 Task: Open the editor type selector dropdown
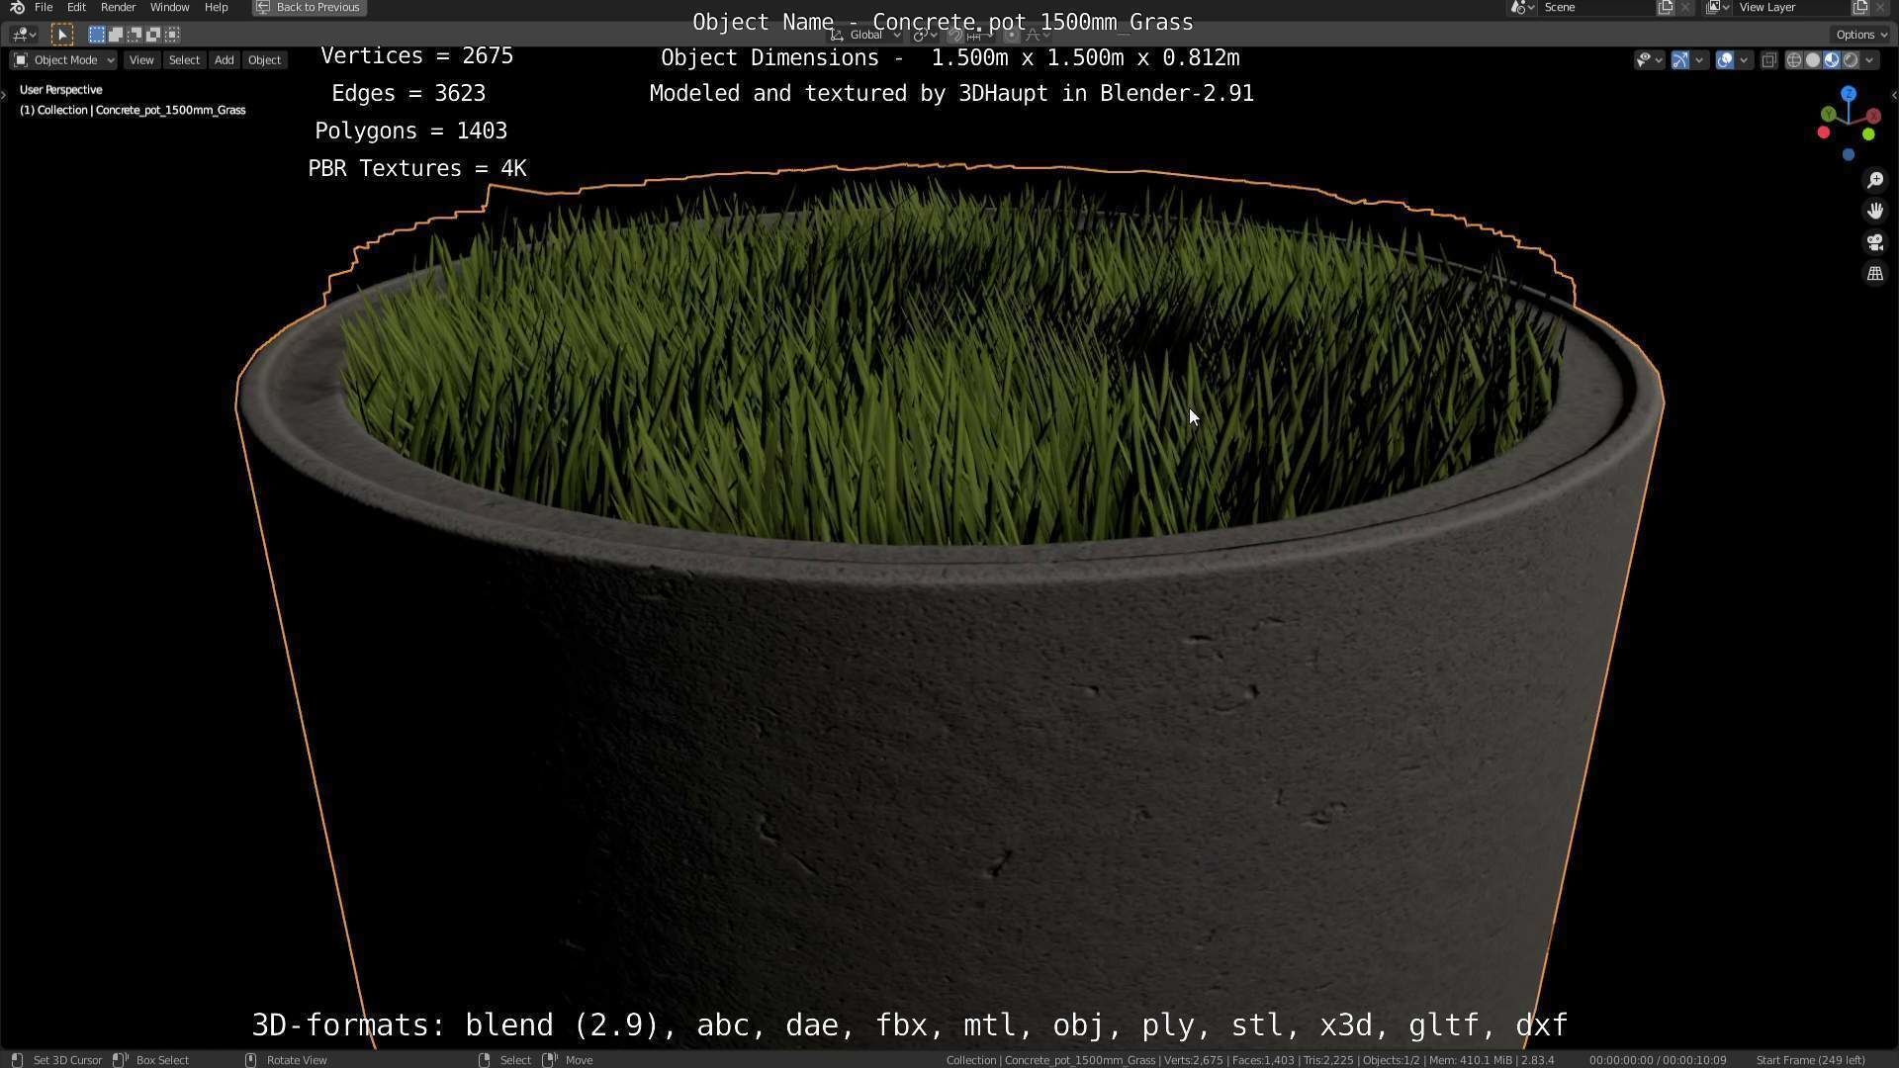(24, 35)
